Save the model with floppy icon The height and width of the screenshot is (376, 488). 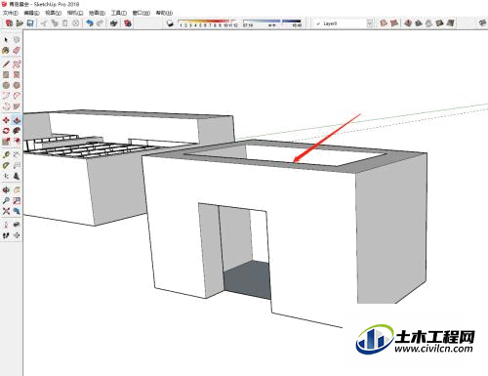click(30, 23)
